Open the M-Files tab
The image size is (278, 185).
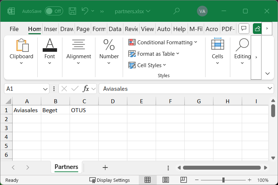pos(196,29)
